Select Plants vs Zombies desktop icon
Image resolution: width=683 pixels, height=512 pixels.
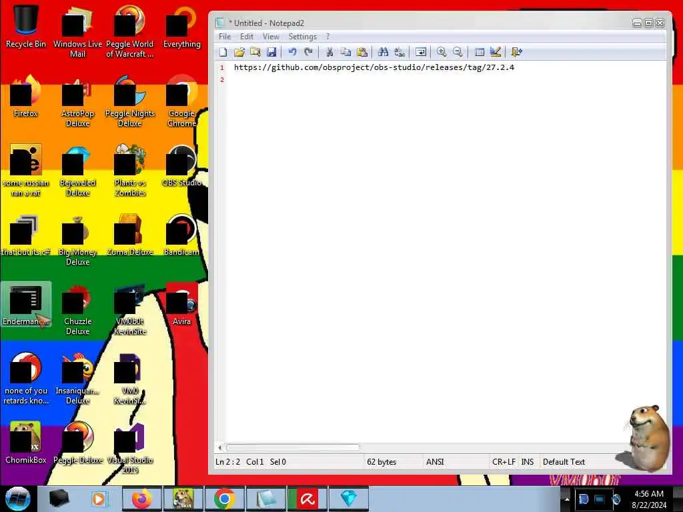pos(130,170)
